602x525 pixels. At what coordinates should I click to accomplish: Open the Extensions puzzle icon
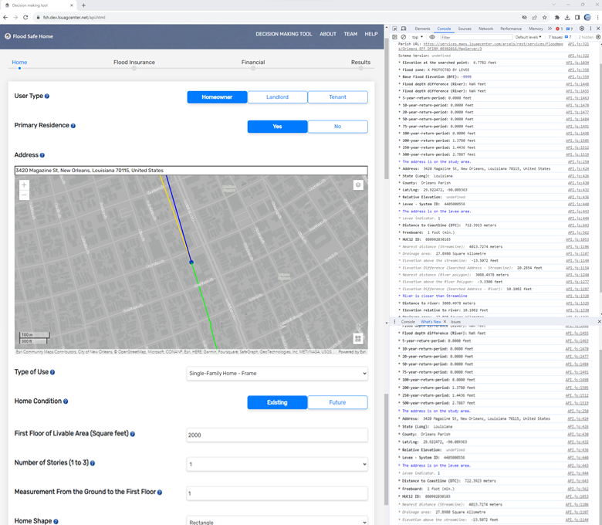pyautogui.click(x=557, y=17)
